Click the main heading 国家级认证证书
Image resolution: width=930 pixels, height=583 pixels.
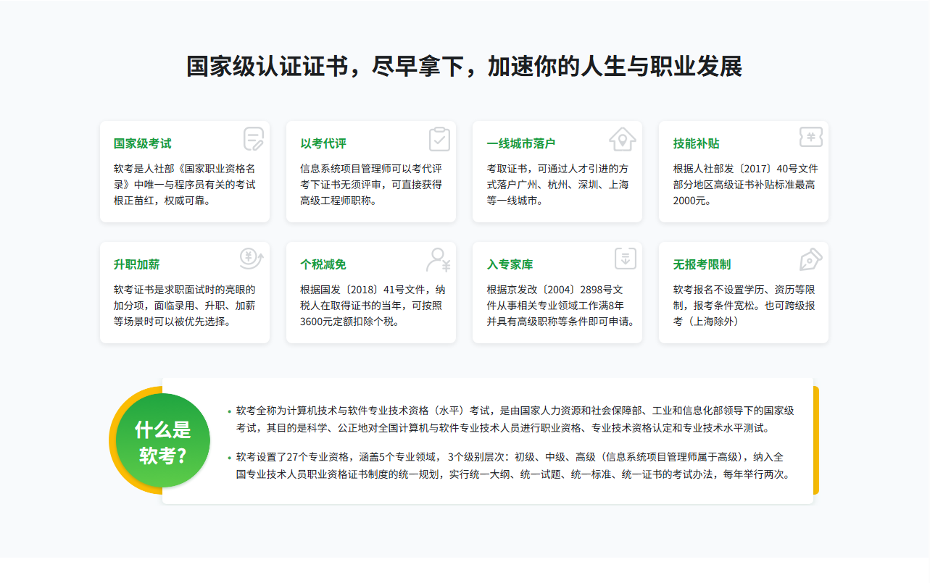pyautogui.click(x=464, y=67)
